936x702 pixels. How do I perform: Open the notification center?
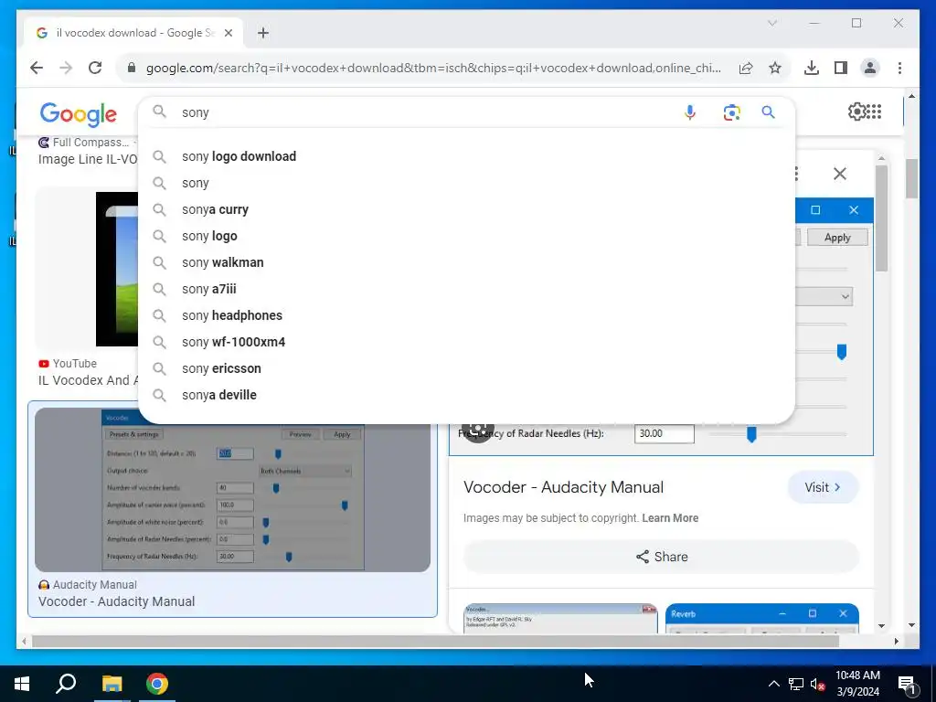(x=907, y=684)
